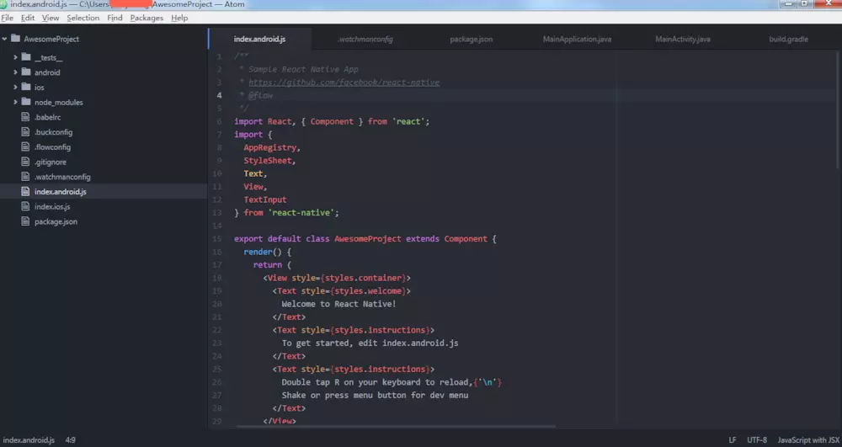Click the android folder icon

click(26, 72)
